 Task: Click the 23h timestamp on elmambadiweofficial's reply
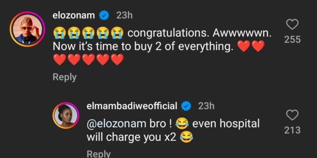(206, 106)
